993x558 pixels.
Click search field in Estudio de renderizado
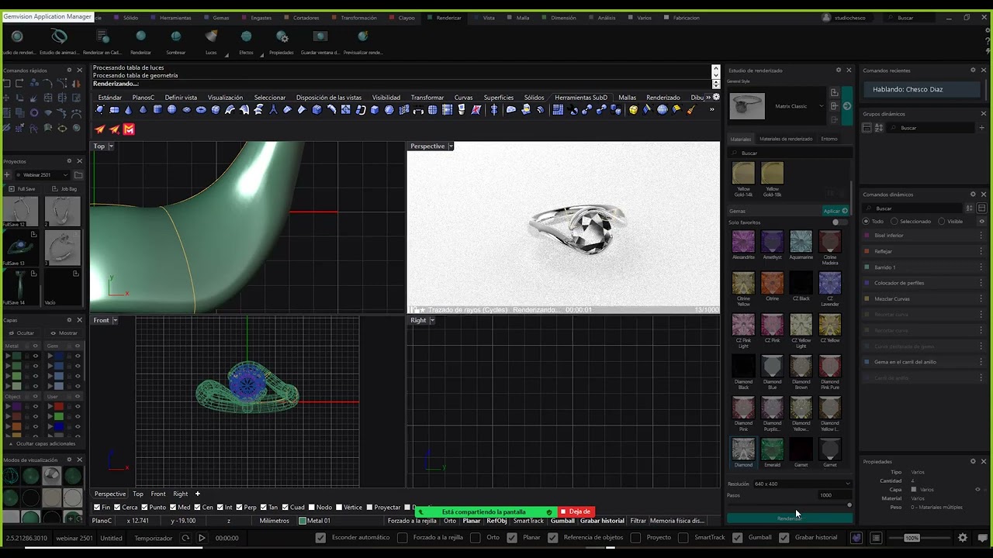pyautogui.click(x=790, y=153)
